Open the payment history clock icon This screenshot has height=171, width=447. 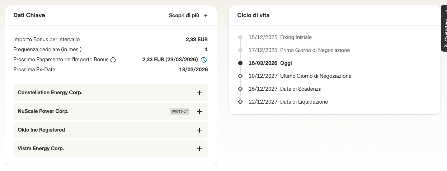[x=204, y=60]
